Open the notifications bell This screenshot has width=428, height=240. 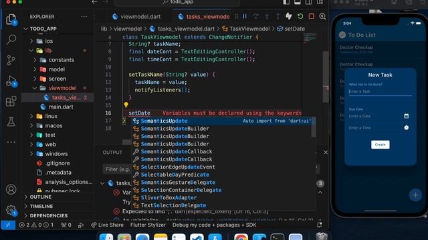pos(319,225)
